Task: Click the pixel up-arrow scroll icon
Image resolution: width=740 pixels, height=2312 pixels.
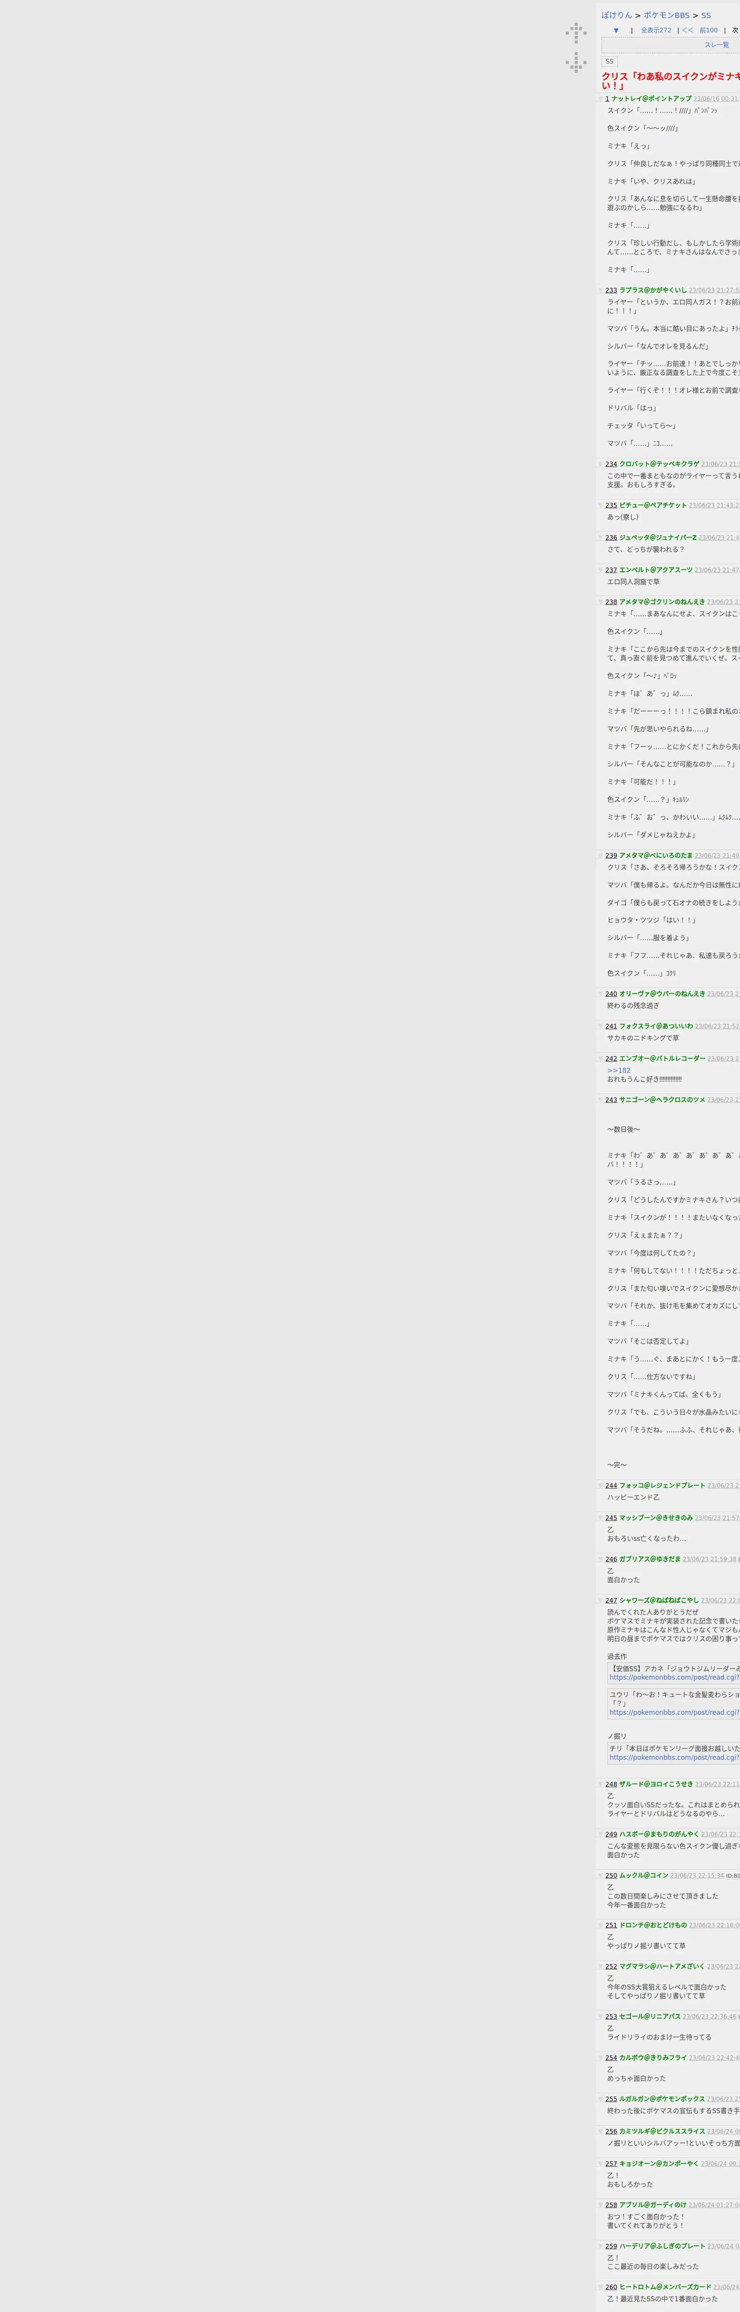Action: [576, 33]
